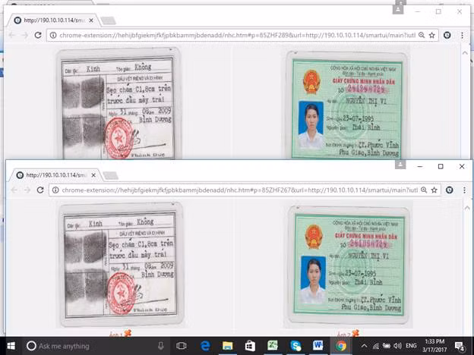This screenshot has height=355, width=474.
Task: Open File Explorer from the taskbar
Action: click(228, 346)
